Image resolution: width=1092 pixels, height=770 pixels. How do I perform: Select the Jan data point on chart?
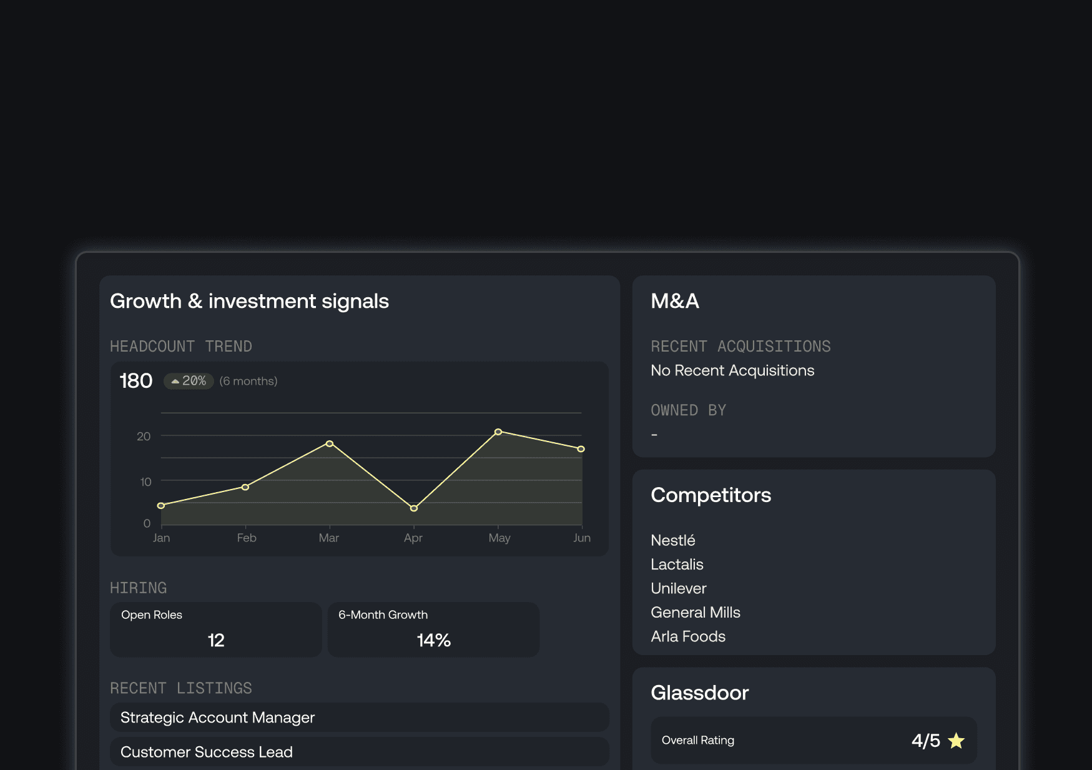pyautogui.click(x=161, y=505)
